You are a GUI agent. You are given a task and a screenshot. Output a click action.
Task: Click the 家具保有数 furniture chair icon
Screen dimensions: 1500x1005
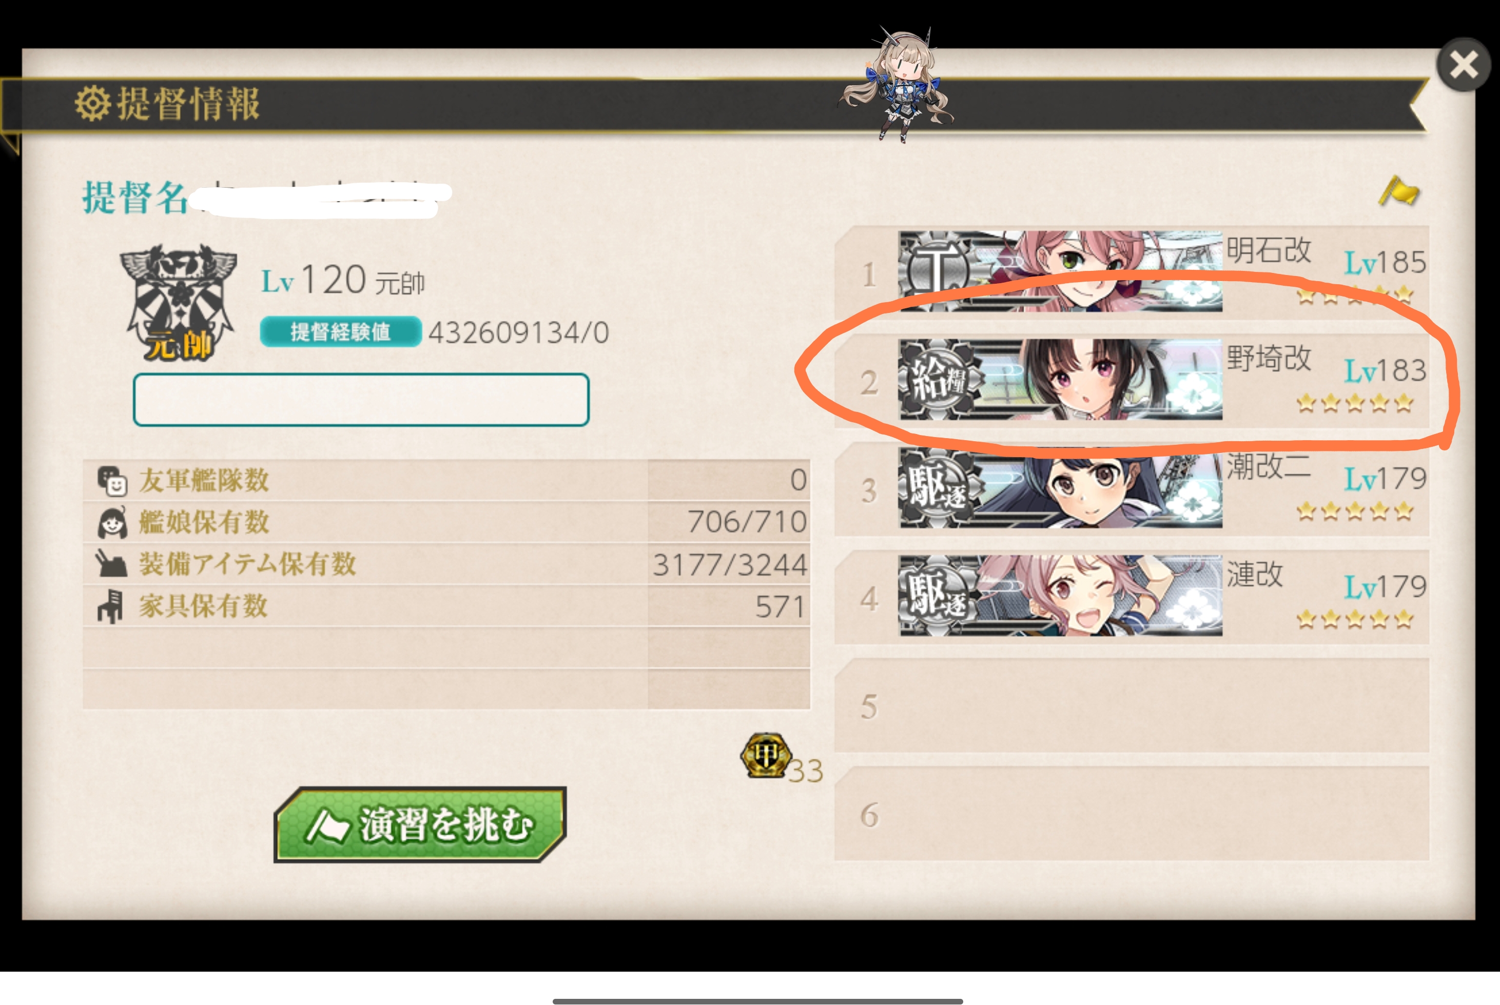110,606
